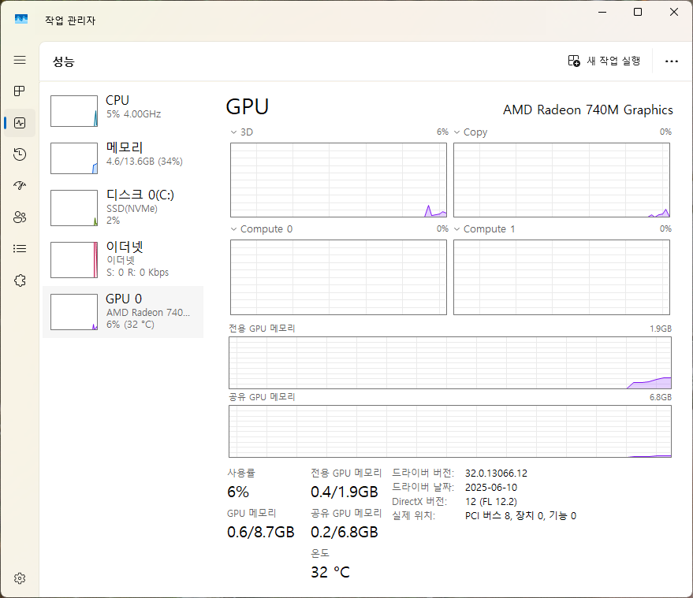Open the Users page icon
Screen dimensions: 693x598
pyautogui.click(x=20, y=217)
